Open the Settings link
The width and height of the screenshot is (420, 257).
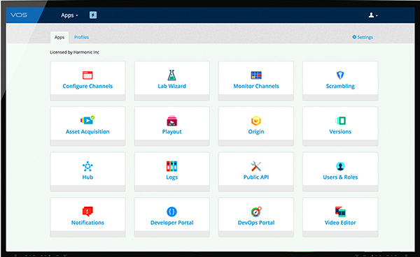363,37
